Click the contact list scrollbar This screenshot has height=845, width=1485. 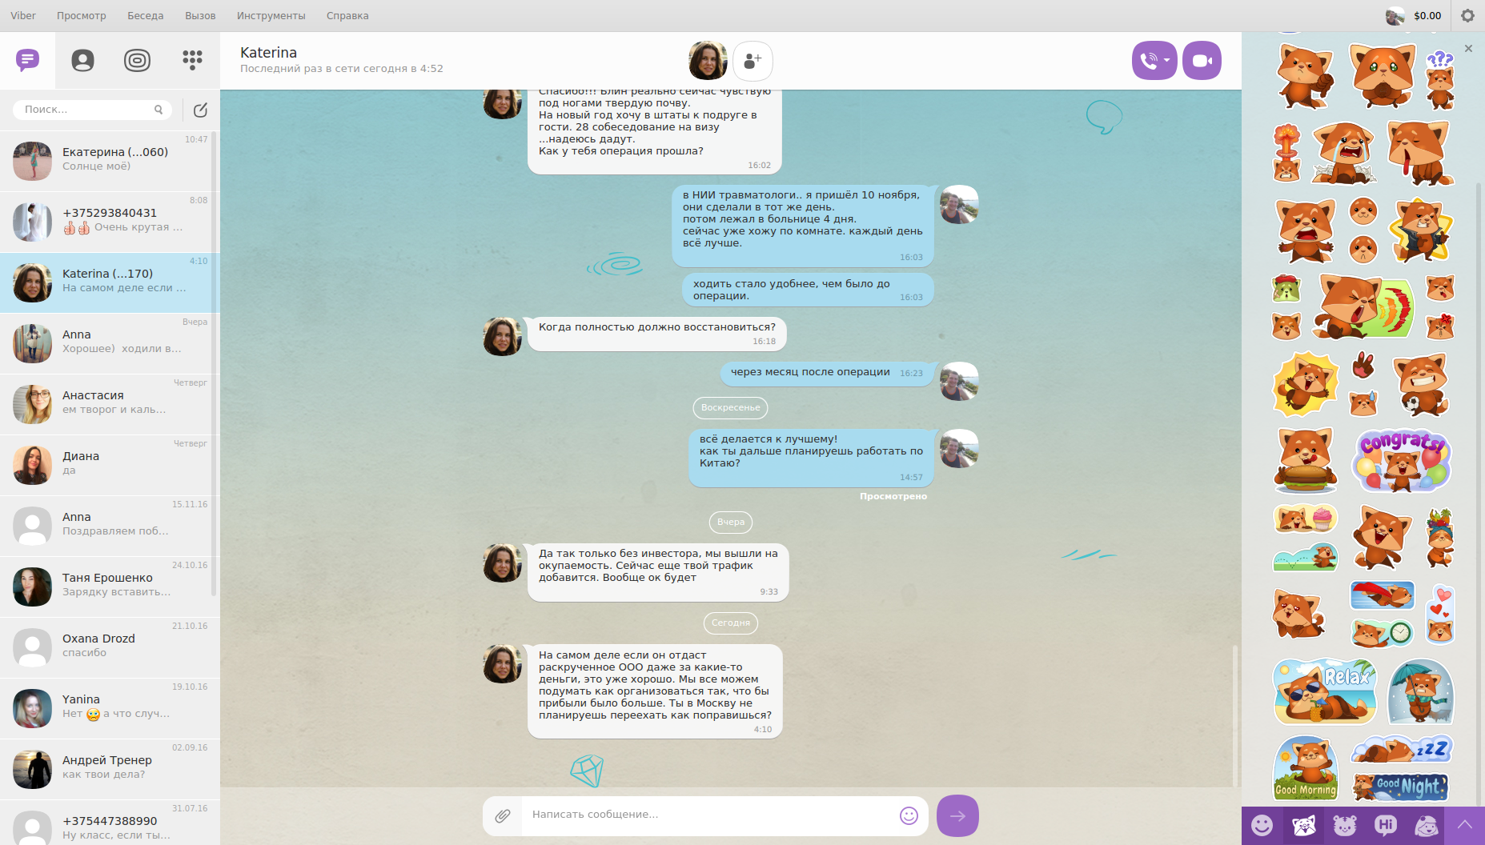click(214, 363)
